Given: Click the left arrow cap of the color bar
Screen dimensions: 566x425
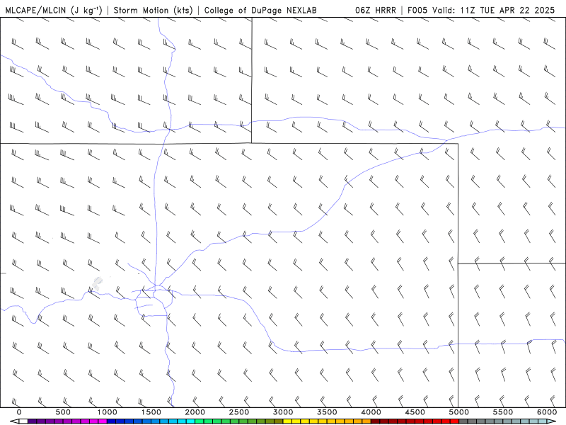Looking at the screenshot, I should pyautogui.click(x=14, y=421).
